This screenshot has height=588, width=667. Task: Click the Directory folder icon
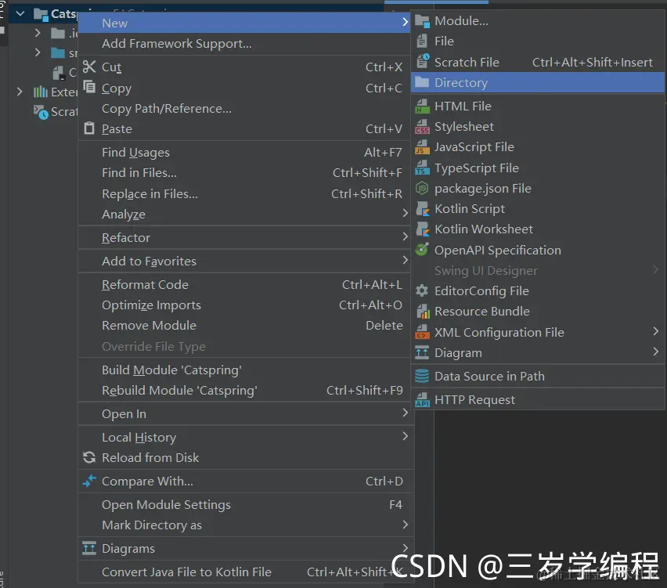tap(422, 82)
